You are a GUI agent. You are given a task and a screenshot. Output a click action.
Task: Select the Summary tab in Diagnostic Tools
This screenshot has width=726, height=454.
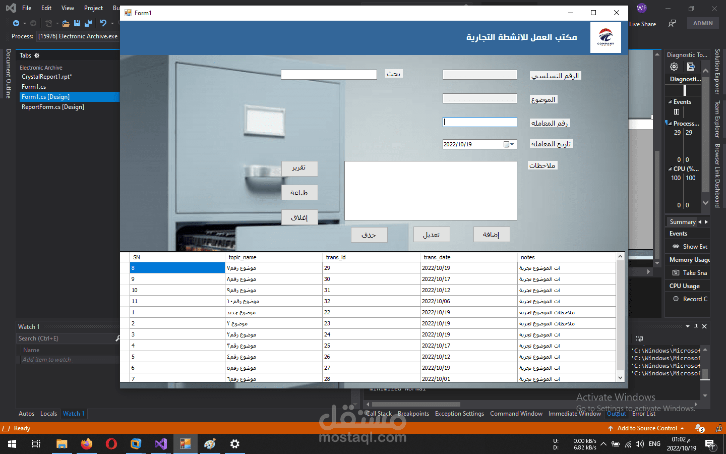click(x=682, y=222)
